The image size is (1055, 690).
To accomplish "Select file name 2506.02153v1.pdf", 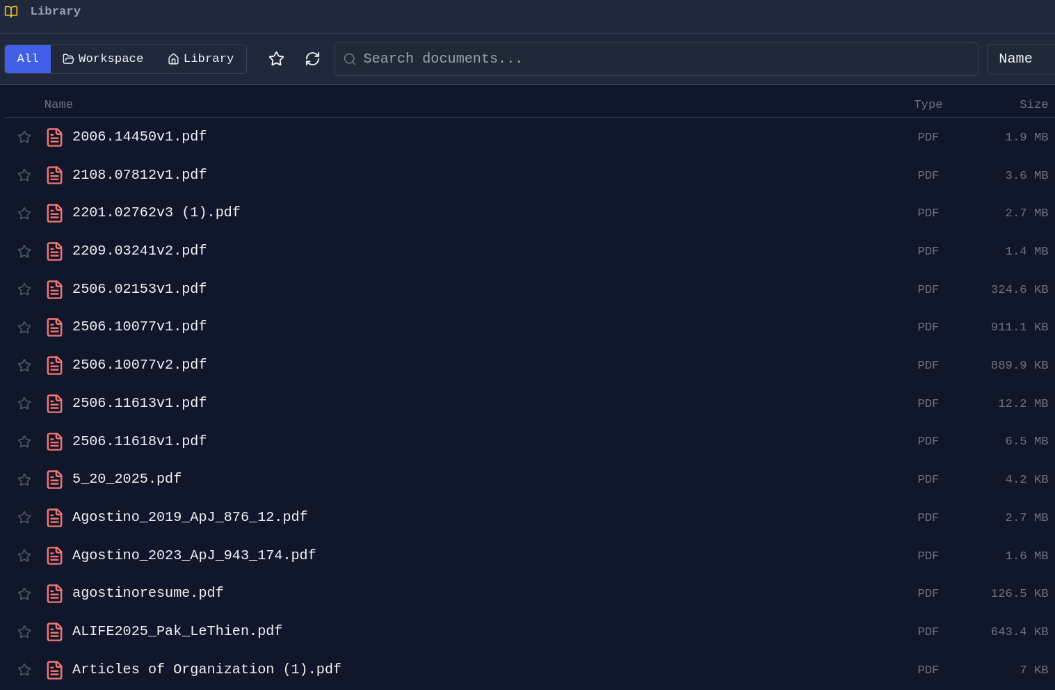I will [139, 289].
